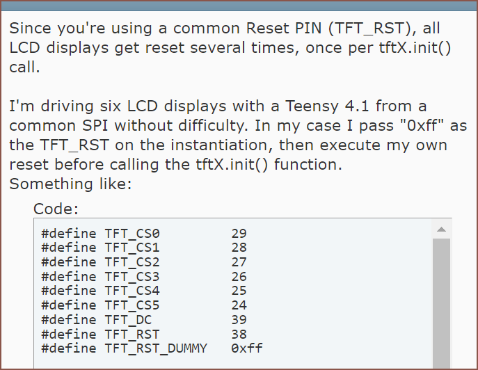The width and height of the screenshot is (478, 370).
Task: Click the 'Something like:' text line
Action: (x=70, y=184)
